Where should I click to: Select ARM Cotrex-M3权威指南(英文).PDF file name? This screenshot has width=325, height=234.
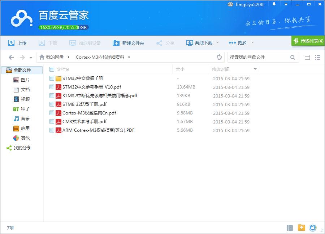pyautogui.click(x=99, y=130)
